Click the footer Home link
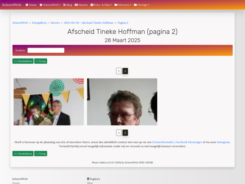This screenshot has width=245, height=184. (16, 183)
